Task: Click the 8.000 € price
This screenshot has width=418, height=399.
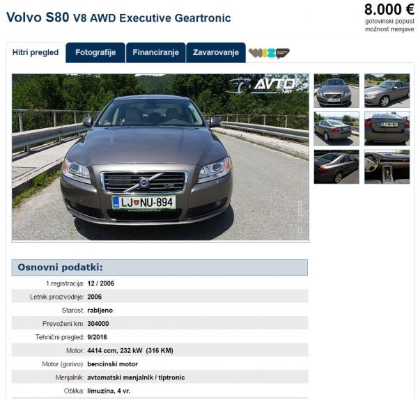Action: [389, 10]
